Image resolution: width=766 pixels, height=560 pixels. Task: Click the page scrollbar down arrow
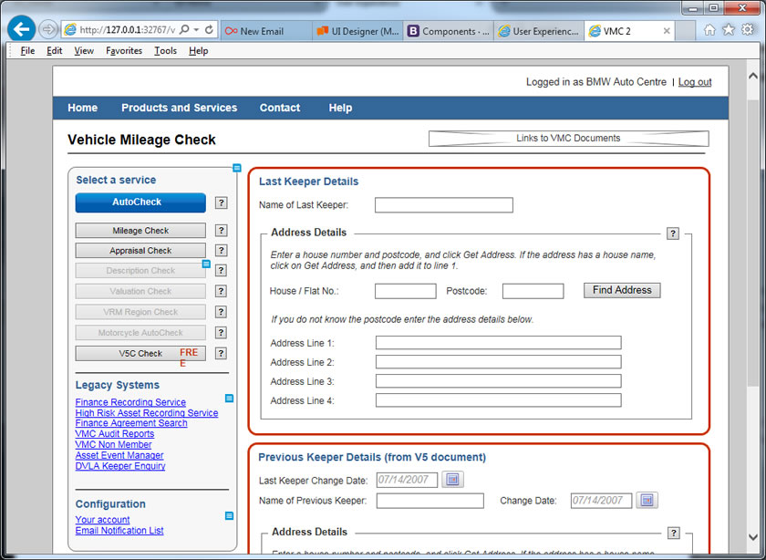[x=753, y=537]
